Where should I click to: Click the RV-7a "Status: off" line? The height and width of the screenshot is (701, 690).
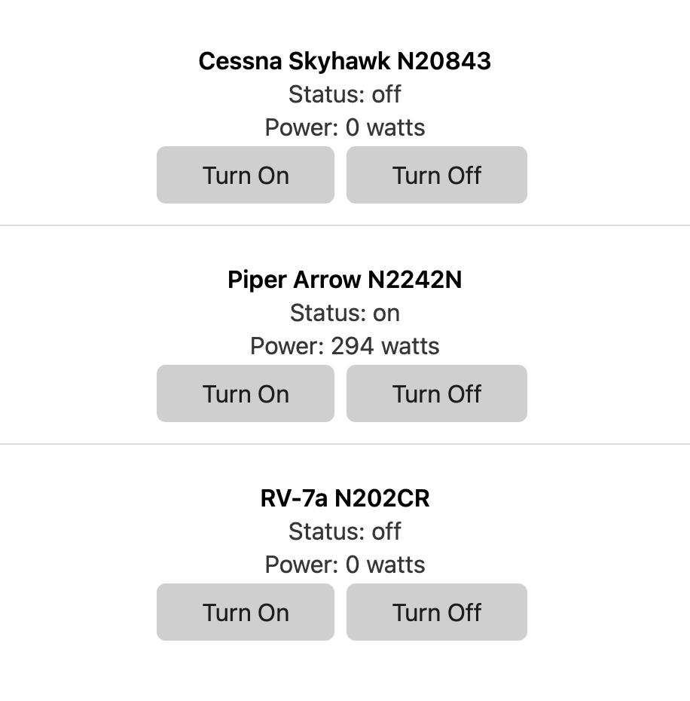pos(344,531)
